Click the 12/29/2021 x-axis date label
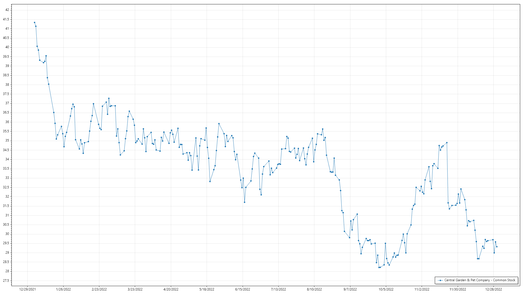This screenshot has width=524, height=294. (27, 289)
